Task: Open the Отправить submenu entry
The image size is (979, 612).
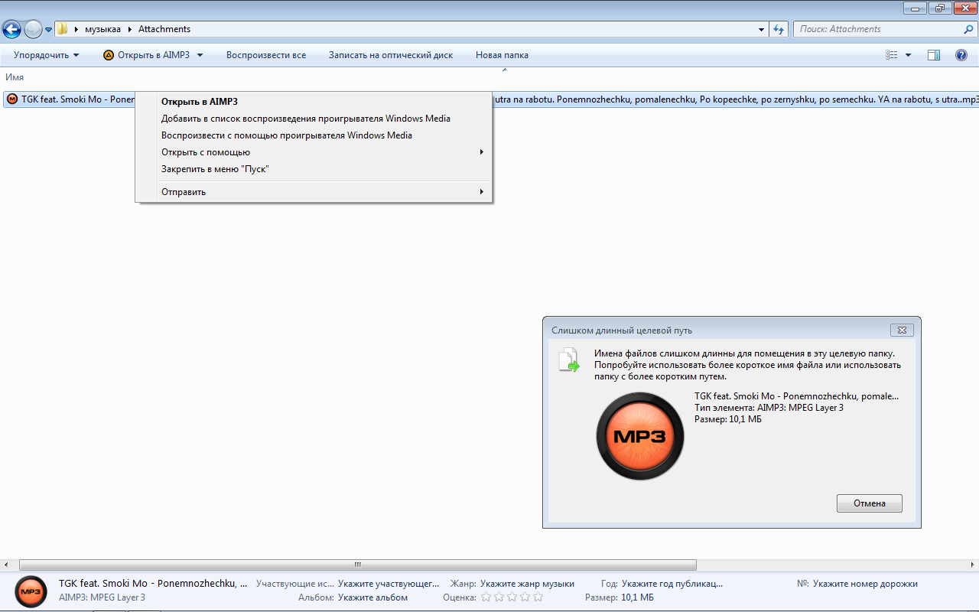Action: pos(314,192)
